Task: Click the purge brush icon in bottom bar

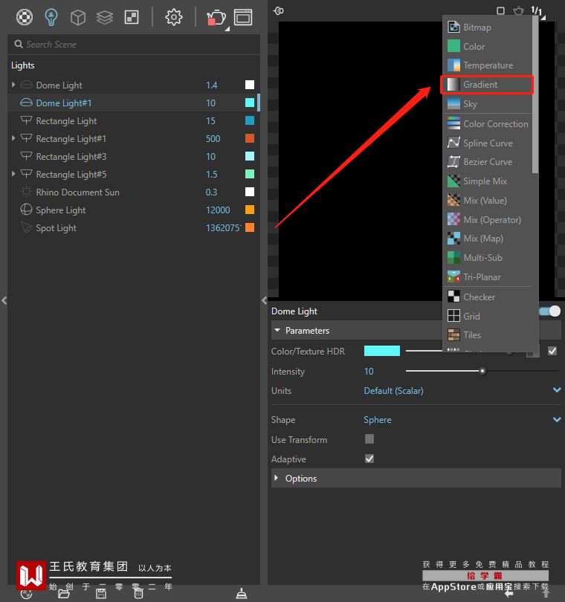Action: pyautogui.click(x=241, y=594)
